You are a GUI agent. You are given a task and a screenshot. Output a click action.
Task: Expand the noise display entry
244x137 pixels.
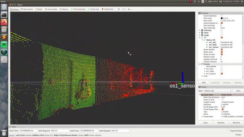pyautogui.click(x=200, y=33)
